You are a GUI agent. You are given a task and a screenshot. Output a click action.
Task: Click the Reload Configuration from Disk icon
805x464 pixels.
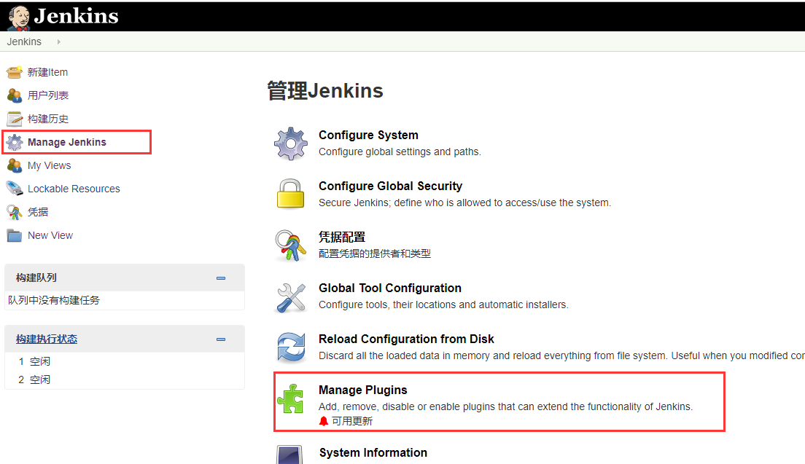click(x=291, y=347)
